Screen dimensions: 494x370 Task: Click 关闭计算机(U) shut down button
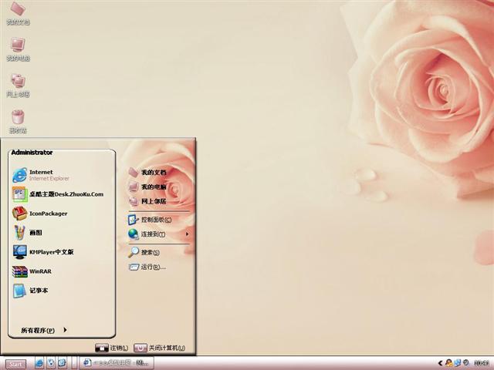[x=159, y=348]
